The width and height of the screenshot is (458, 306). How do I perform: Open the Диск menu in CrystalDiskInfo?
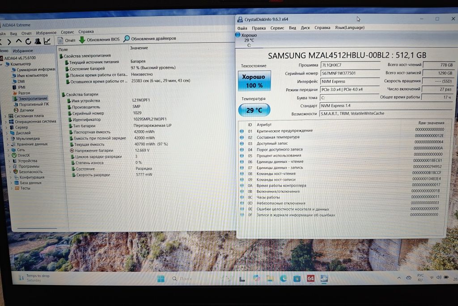tap(305, 28)
